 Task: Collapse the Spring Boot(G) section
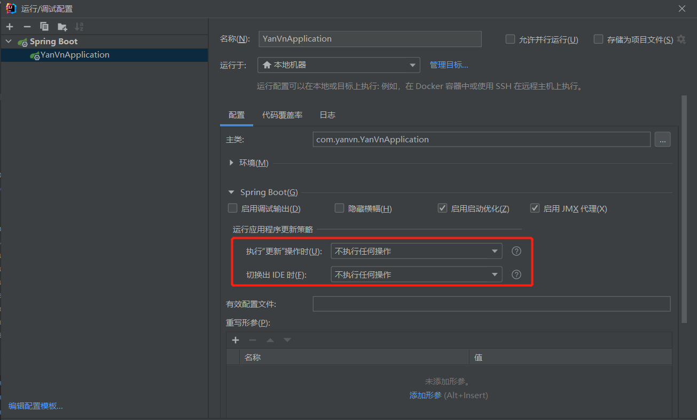(231, 192)
